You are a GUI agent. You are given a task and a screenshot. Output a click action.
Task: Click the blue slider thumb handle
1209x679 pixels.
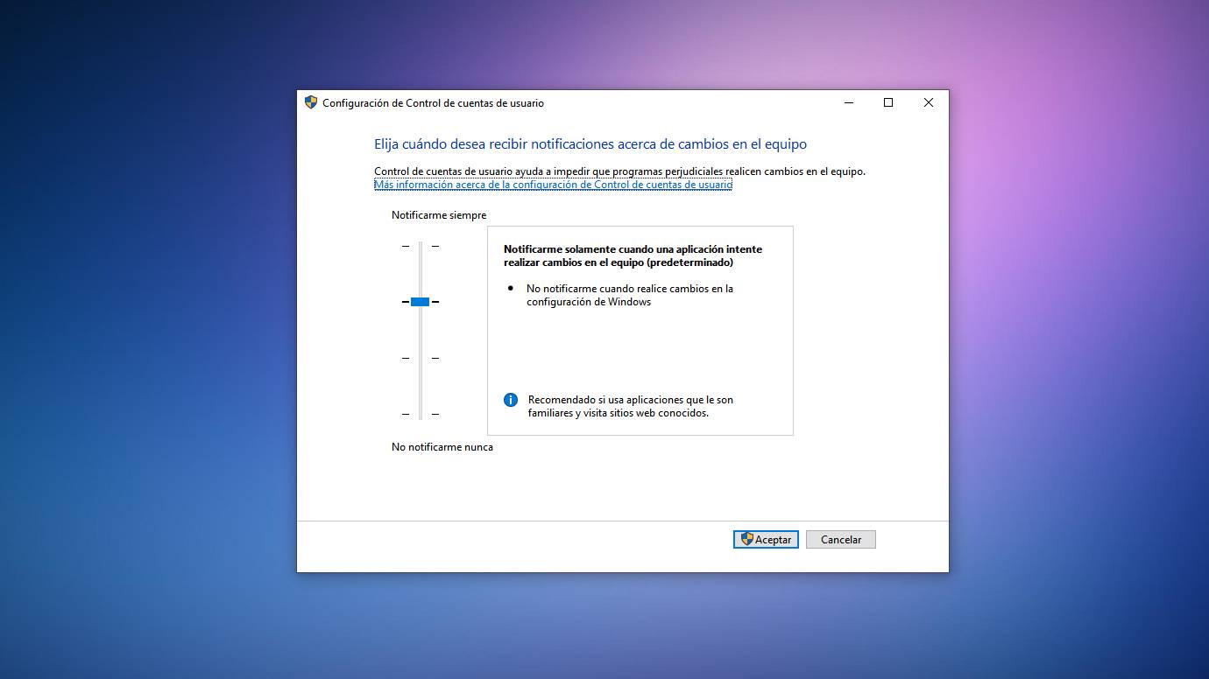coord(420,302)
